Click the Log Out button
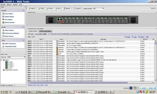 (153, 9)
